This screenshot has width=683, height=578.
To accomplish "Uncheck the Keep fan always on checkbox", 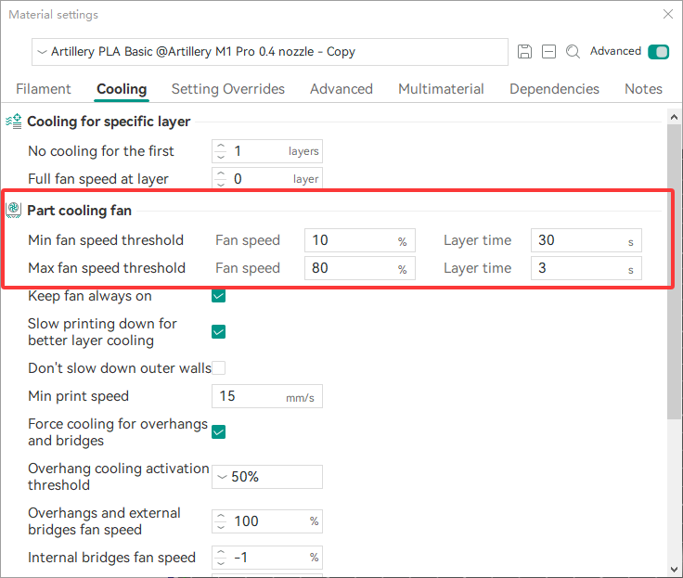I will (x=219, y=296).
